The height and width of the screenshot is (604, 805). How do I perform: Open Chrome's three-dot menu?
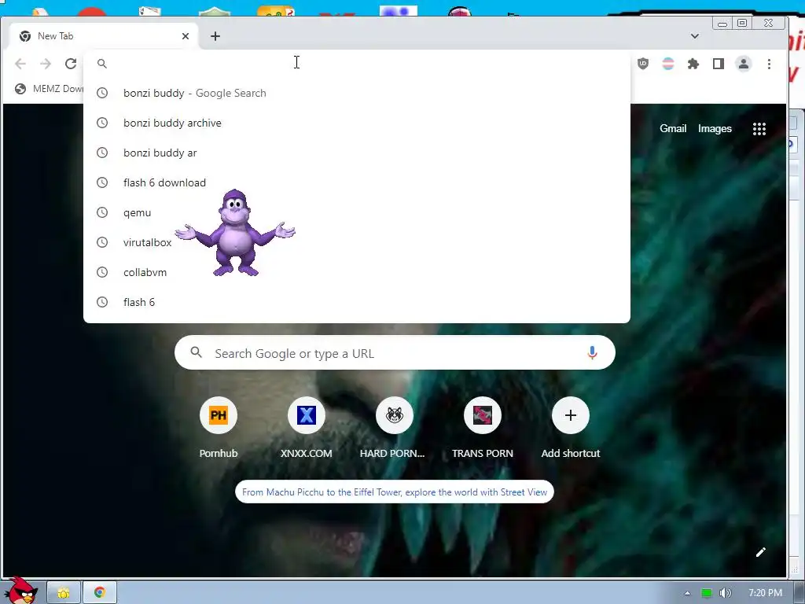pos(769,64)
